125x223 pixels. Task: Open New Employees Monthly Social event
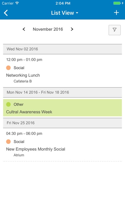(36, 149)
